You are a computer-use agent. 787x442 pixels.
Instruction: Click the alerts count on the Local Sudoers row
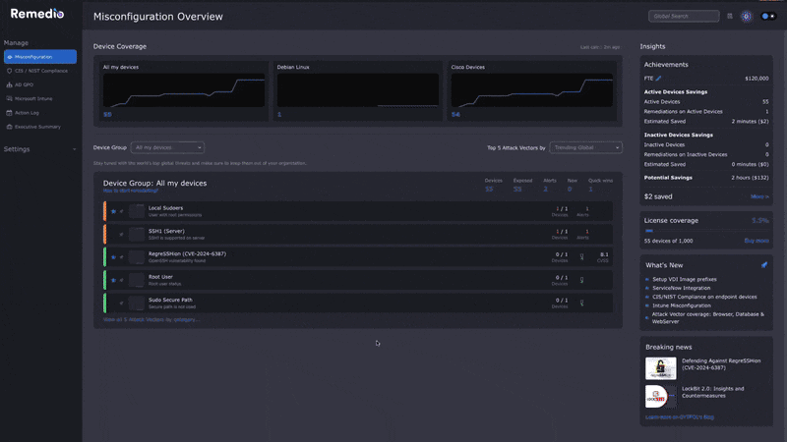click(x=586, y=209)
